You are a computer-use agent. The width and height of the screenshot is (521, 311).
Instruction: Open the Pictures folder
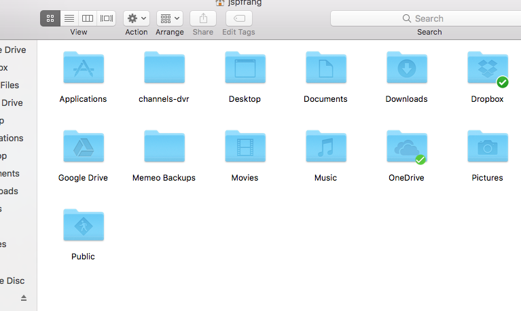click(487, 147)
